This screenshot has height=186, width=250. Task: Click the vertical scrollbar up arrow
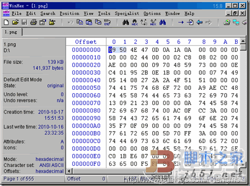tap(243, 41)
